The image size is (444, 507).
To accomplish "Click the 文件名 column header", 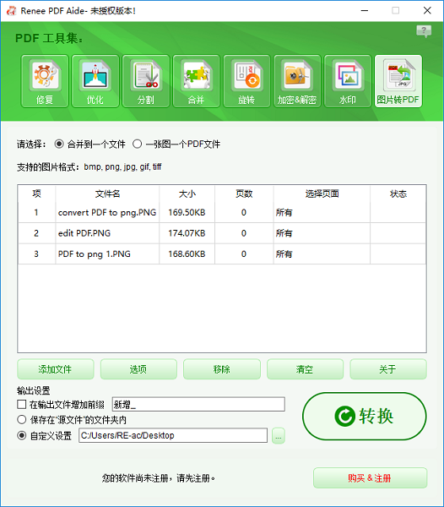I will pyautogui.click(x=107, y=194).
